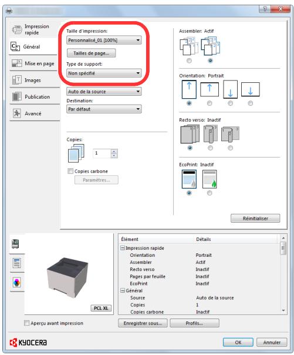Image resolution: width=294 pixels, height=355 pixels.
Task: Confirm with the OK button
Action: tap(238, 342)
